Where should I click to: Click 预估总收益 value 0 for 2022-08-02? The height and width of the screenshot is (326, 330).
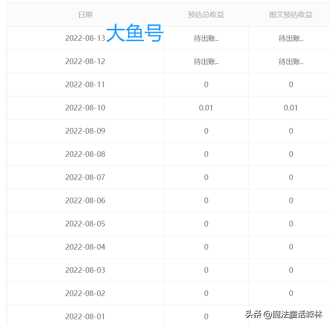206,293
